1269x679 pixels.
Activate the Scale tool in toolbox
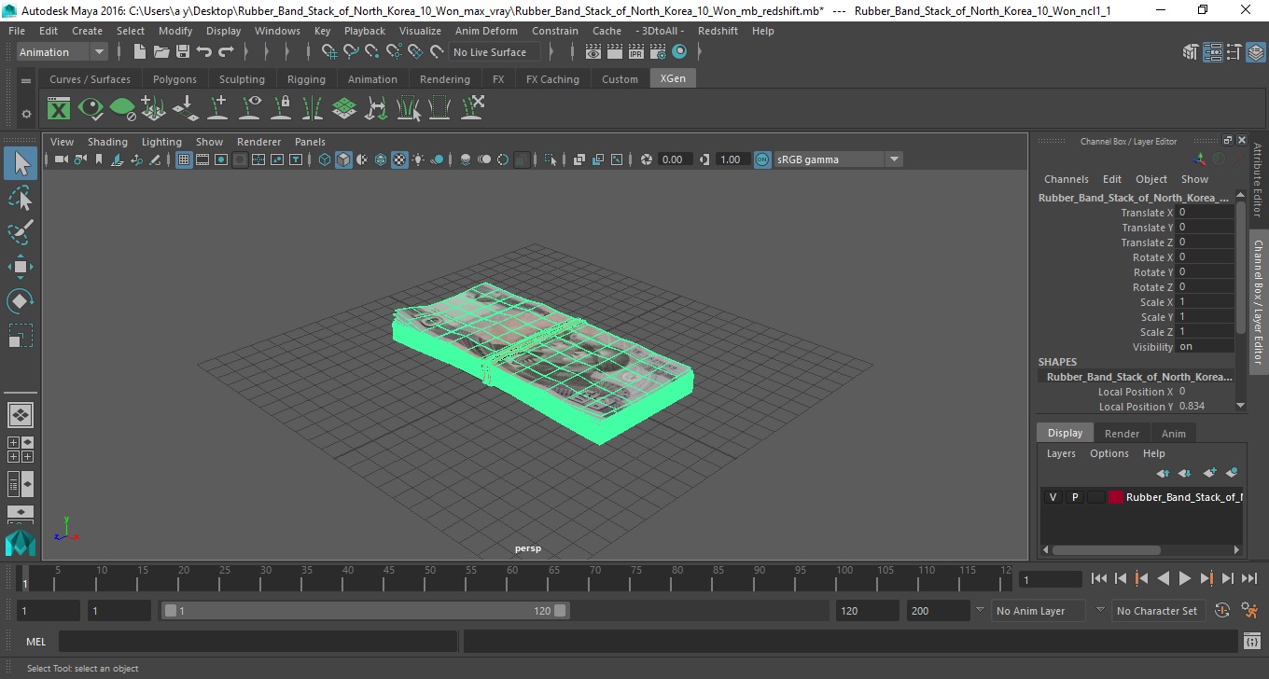(x=21, y=336)
